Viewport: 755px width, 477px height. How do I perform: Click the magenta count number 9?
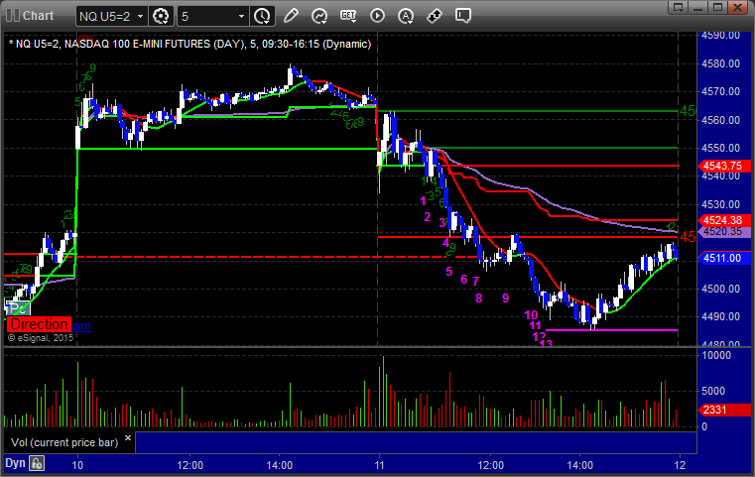tap(506, 298)
